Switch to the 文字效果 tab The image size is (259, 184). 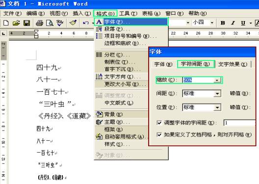233,64
